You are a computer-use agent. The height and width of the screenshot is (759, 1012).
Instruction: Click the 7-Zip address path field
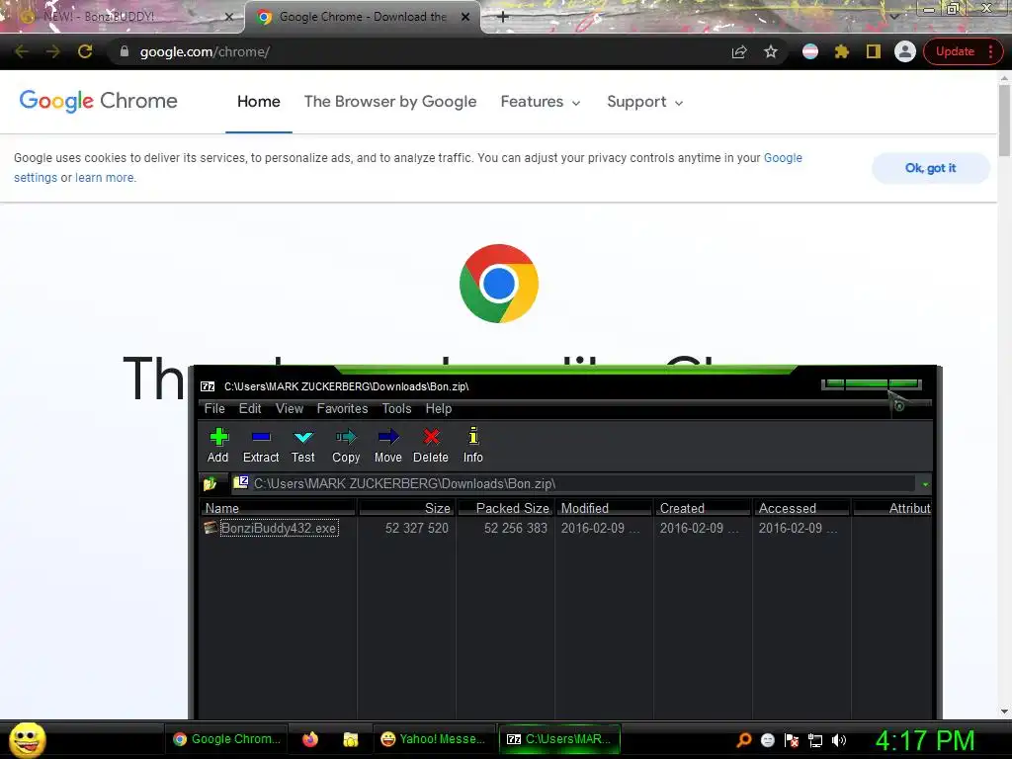click(x=573, y=483)
